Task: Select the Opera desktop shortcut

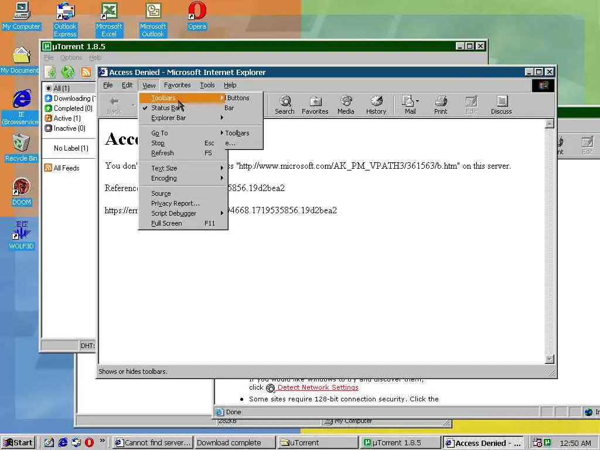Action: [x=197, y=16]
